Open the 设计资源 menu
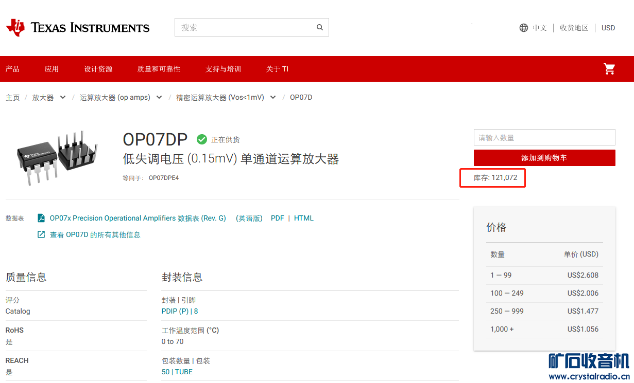Image resolution: width=634 pixels, height=383 pixels. point(98,69)
